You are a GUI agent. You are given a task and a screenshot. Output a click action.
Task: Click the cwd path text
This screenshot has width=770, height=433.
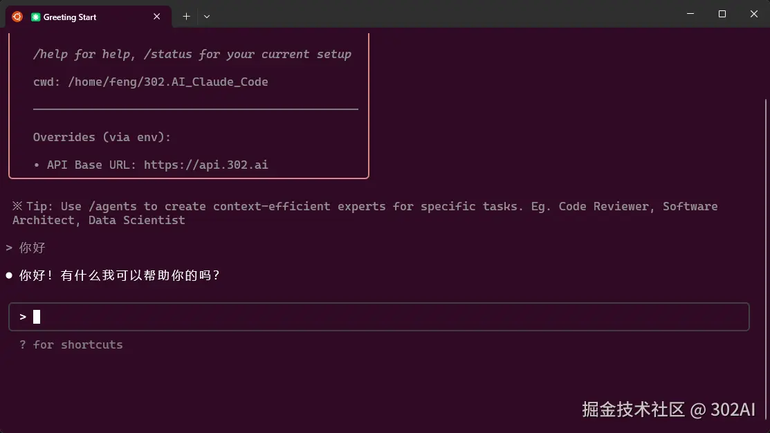tap(168, 82)
